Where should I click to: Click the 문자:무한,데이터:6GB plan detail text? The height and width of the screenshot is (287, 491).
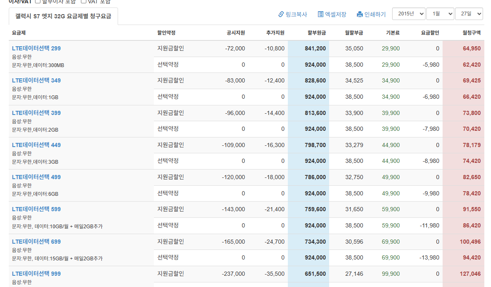point(35,194)
